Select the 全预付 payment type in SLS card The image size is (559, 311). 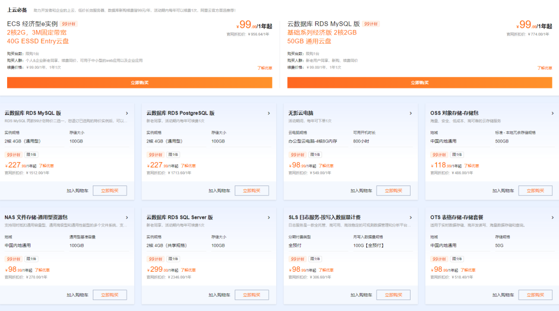point(318,246)
